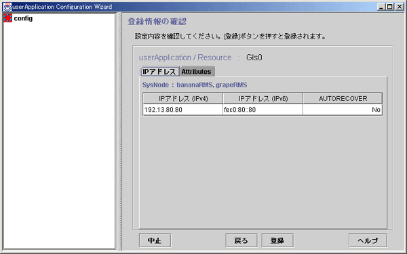Click the 登録情報の確認 heading

coord(157,22)
